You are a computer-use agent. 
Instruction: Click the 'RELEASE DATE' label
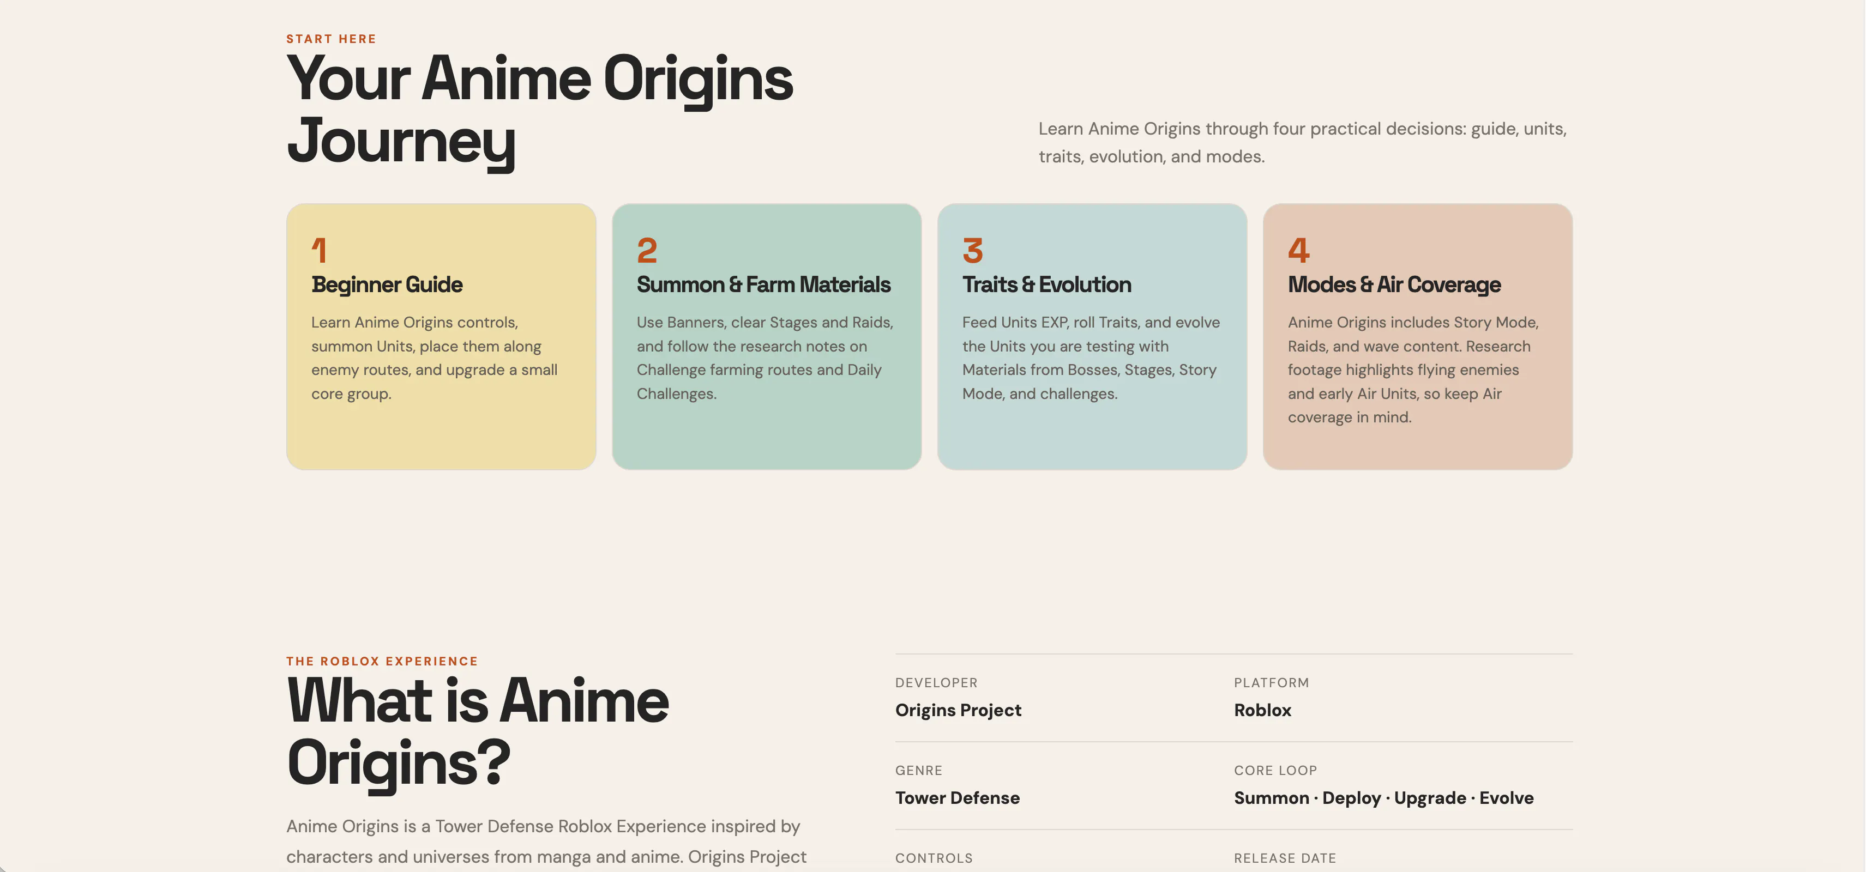click(x=1285, y=858)
